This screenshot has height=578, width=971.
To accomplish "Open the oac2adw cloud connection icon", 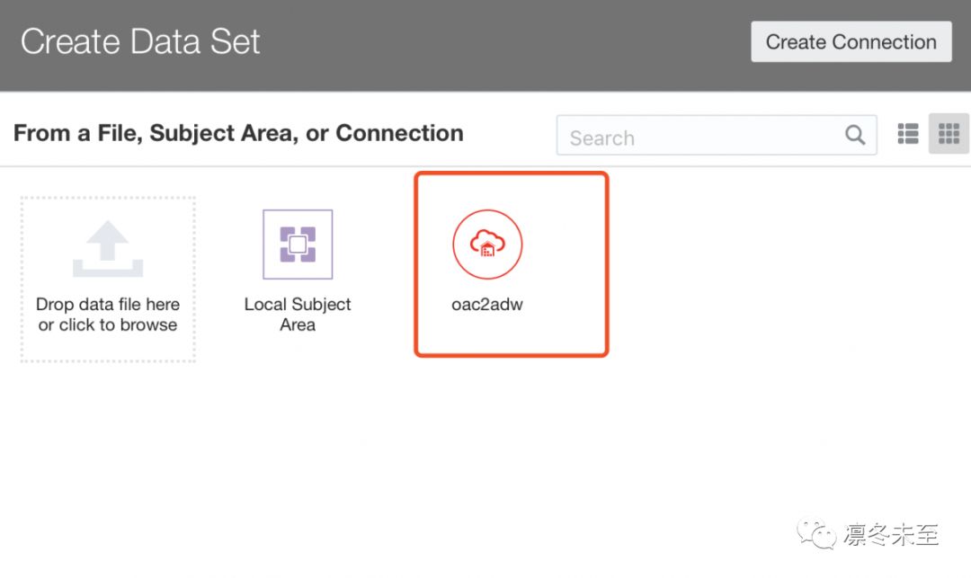I will click(487, 245).
